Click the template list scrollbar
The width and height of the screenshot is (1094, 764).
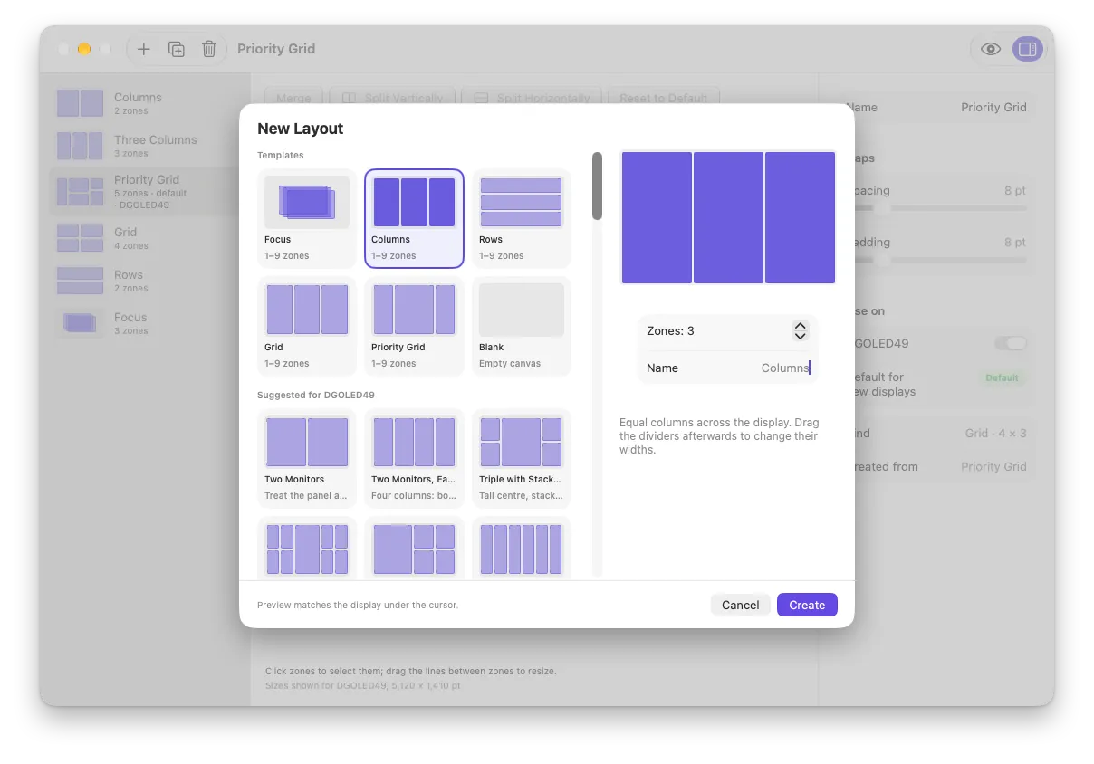597,186
